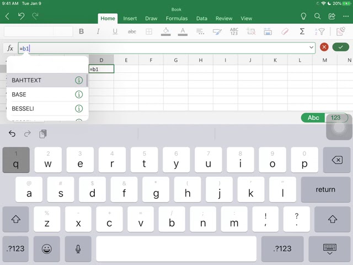The image size is (353, 265).
Task: Open the Share icon
Action: [x=331, y=16]
